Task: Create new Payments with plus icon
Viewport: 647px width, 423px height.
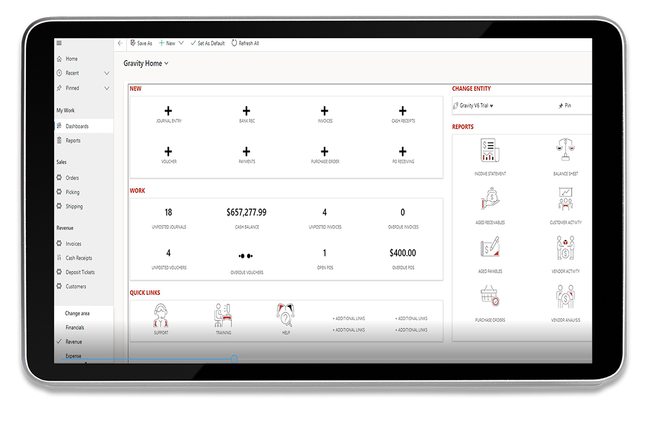Action: 246,155
